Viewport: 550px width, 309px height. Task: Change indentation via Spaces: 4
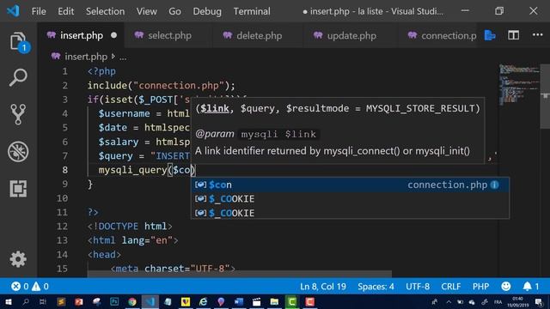(376, 286)
